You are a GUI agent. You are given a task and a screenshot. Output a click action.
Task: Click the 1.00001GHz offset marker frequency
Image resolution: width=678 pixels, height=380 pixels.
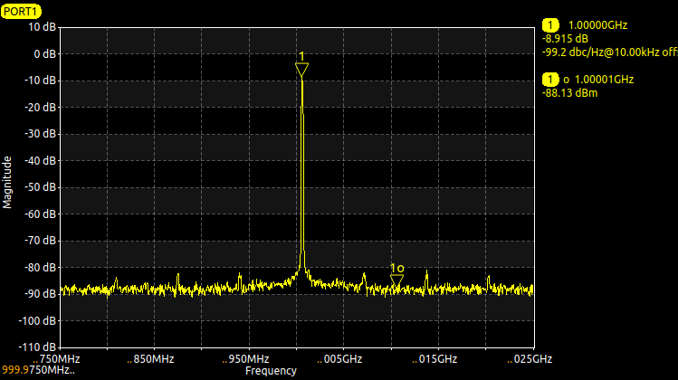pyautogui.click(x=604, y=80)
